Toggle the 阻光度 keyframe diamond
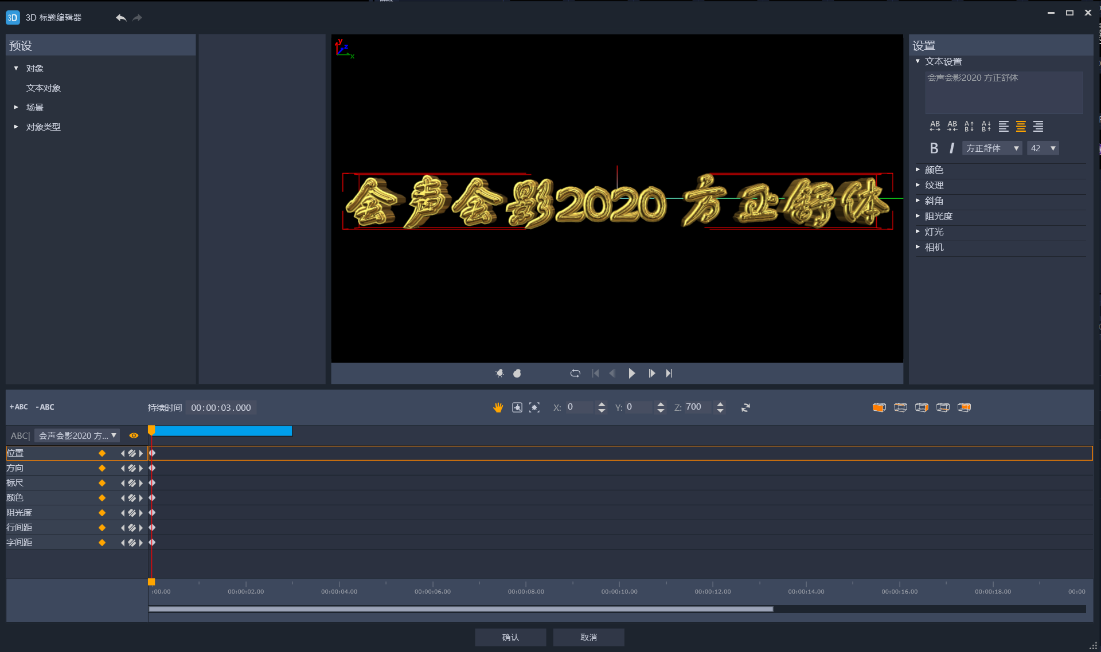This screenshot has height=652, width=1101. pyautogui.click(x=102, y=513)
